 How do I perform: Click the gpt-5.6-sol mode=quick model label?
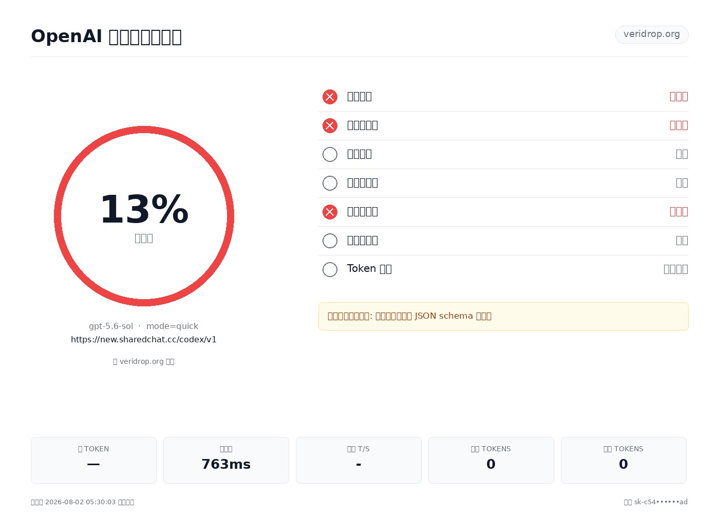click(x=144, y=326)
